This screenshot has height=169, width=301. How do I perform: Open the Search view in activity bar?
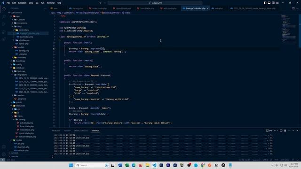click(x=4, y=17)
